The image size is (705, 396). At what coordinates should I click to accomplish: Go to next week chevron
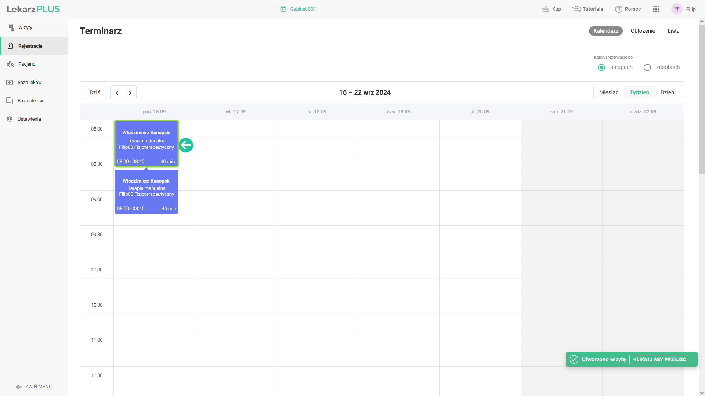130,93
